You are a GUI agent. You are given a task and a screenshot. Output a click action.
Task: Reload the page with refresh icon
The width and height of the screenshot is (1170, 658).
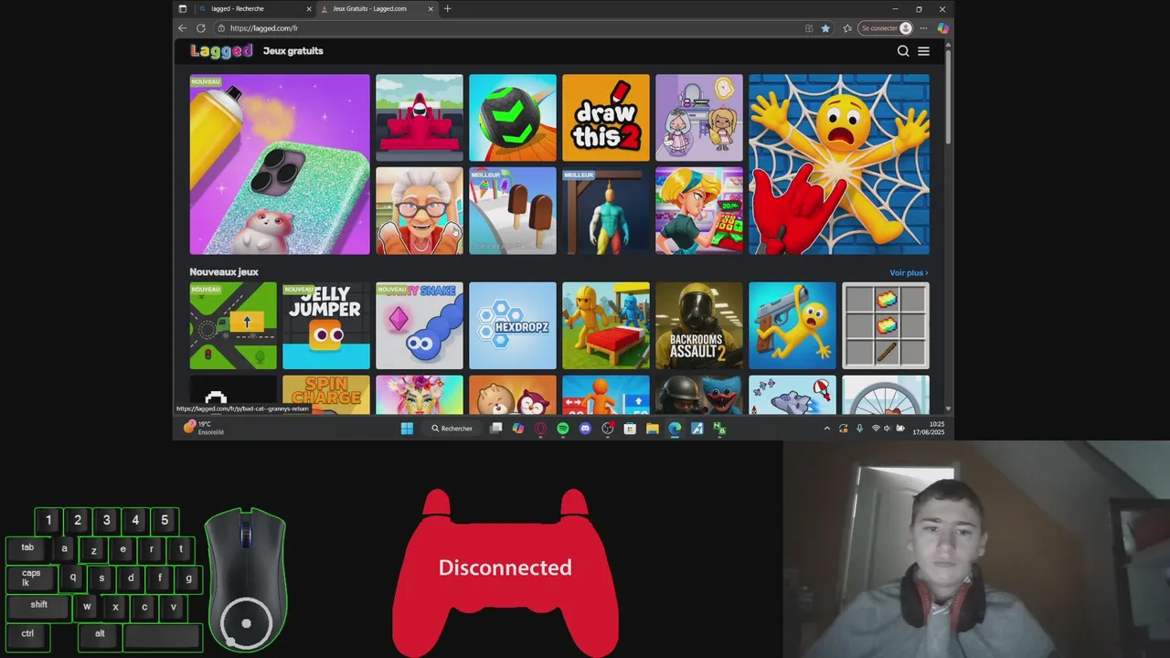coord(201,28)
